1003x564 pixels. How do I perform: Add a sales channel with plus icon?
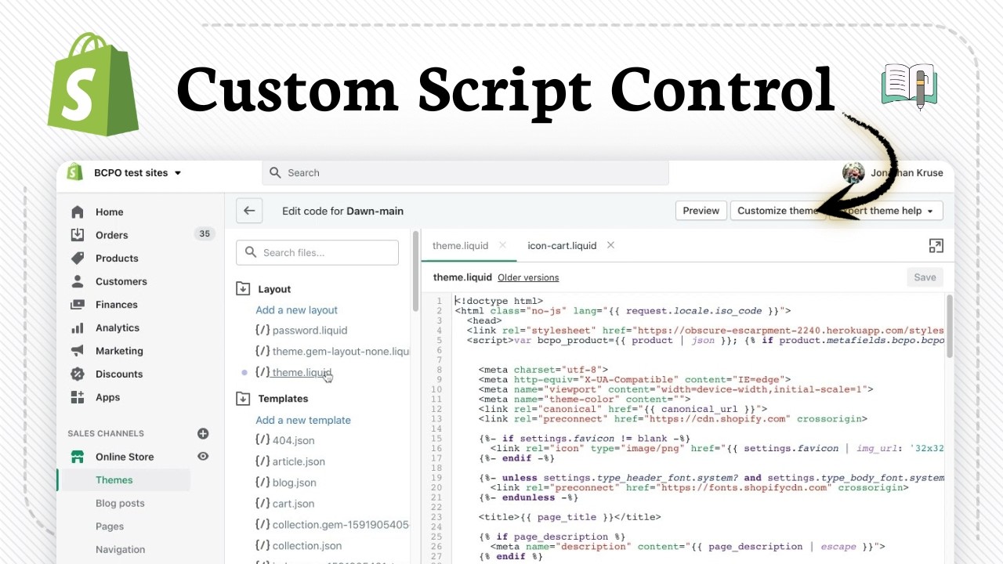tap(203, 433)
